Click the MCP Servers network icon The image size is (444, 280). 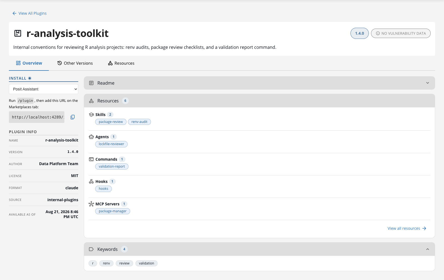coord(91,204)
